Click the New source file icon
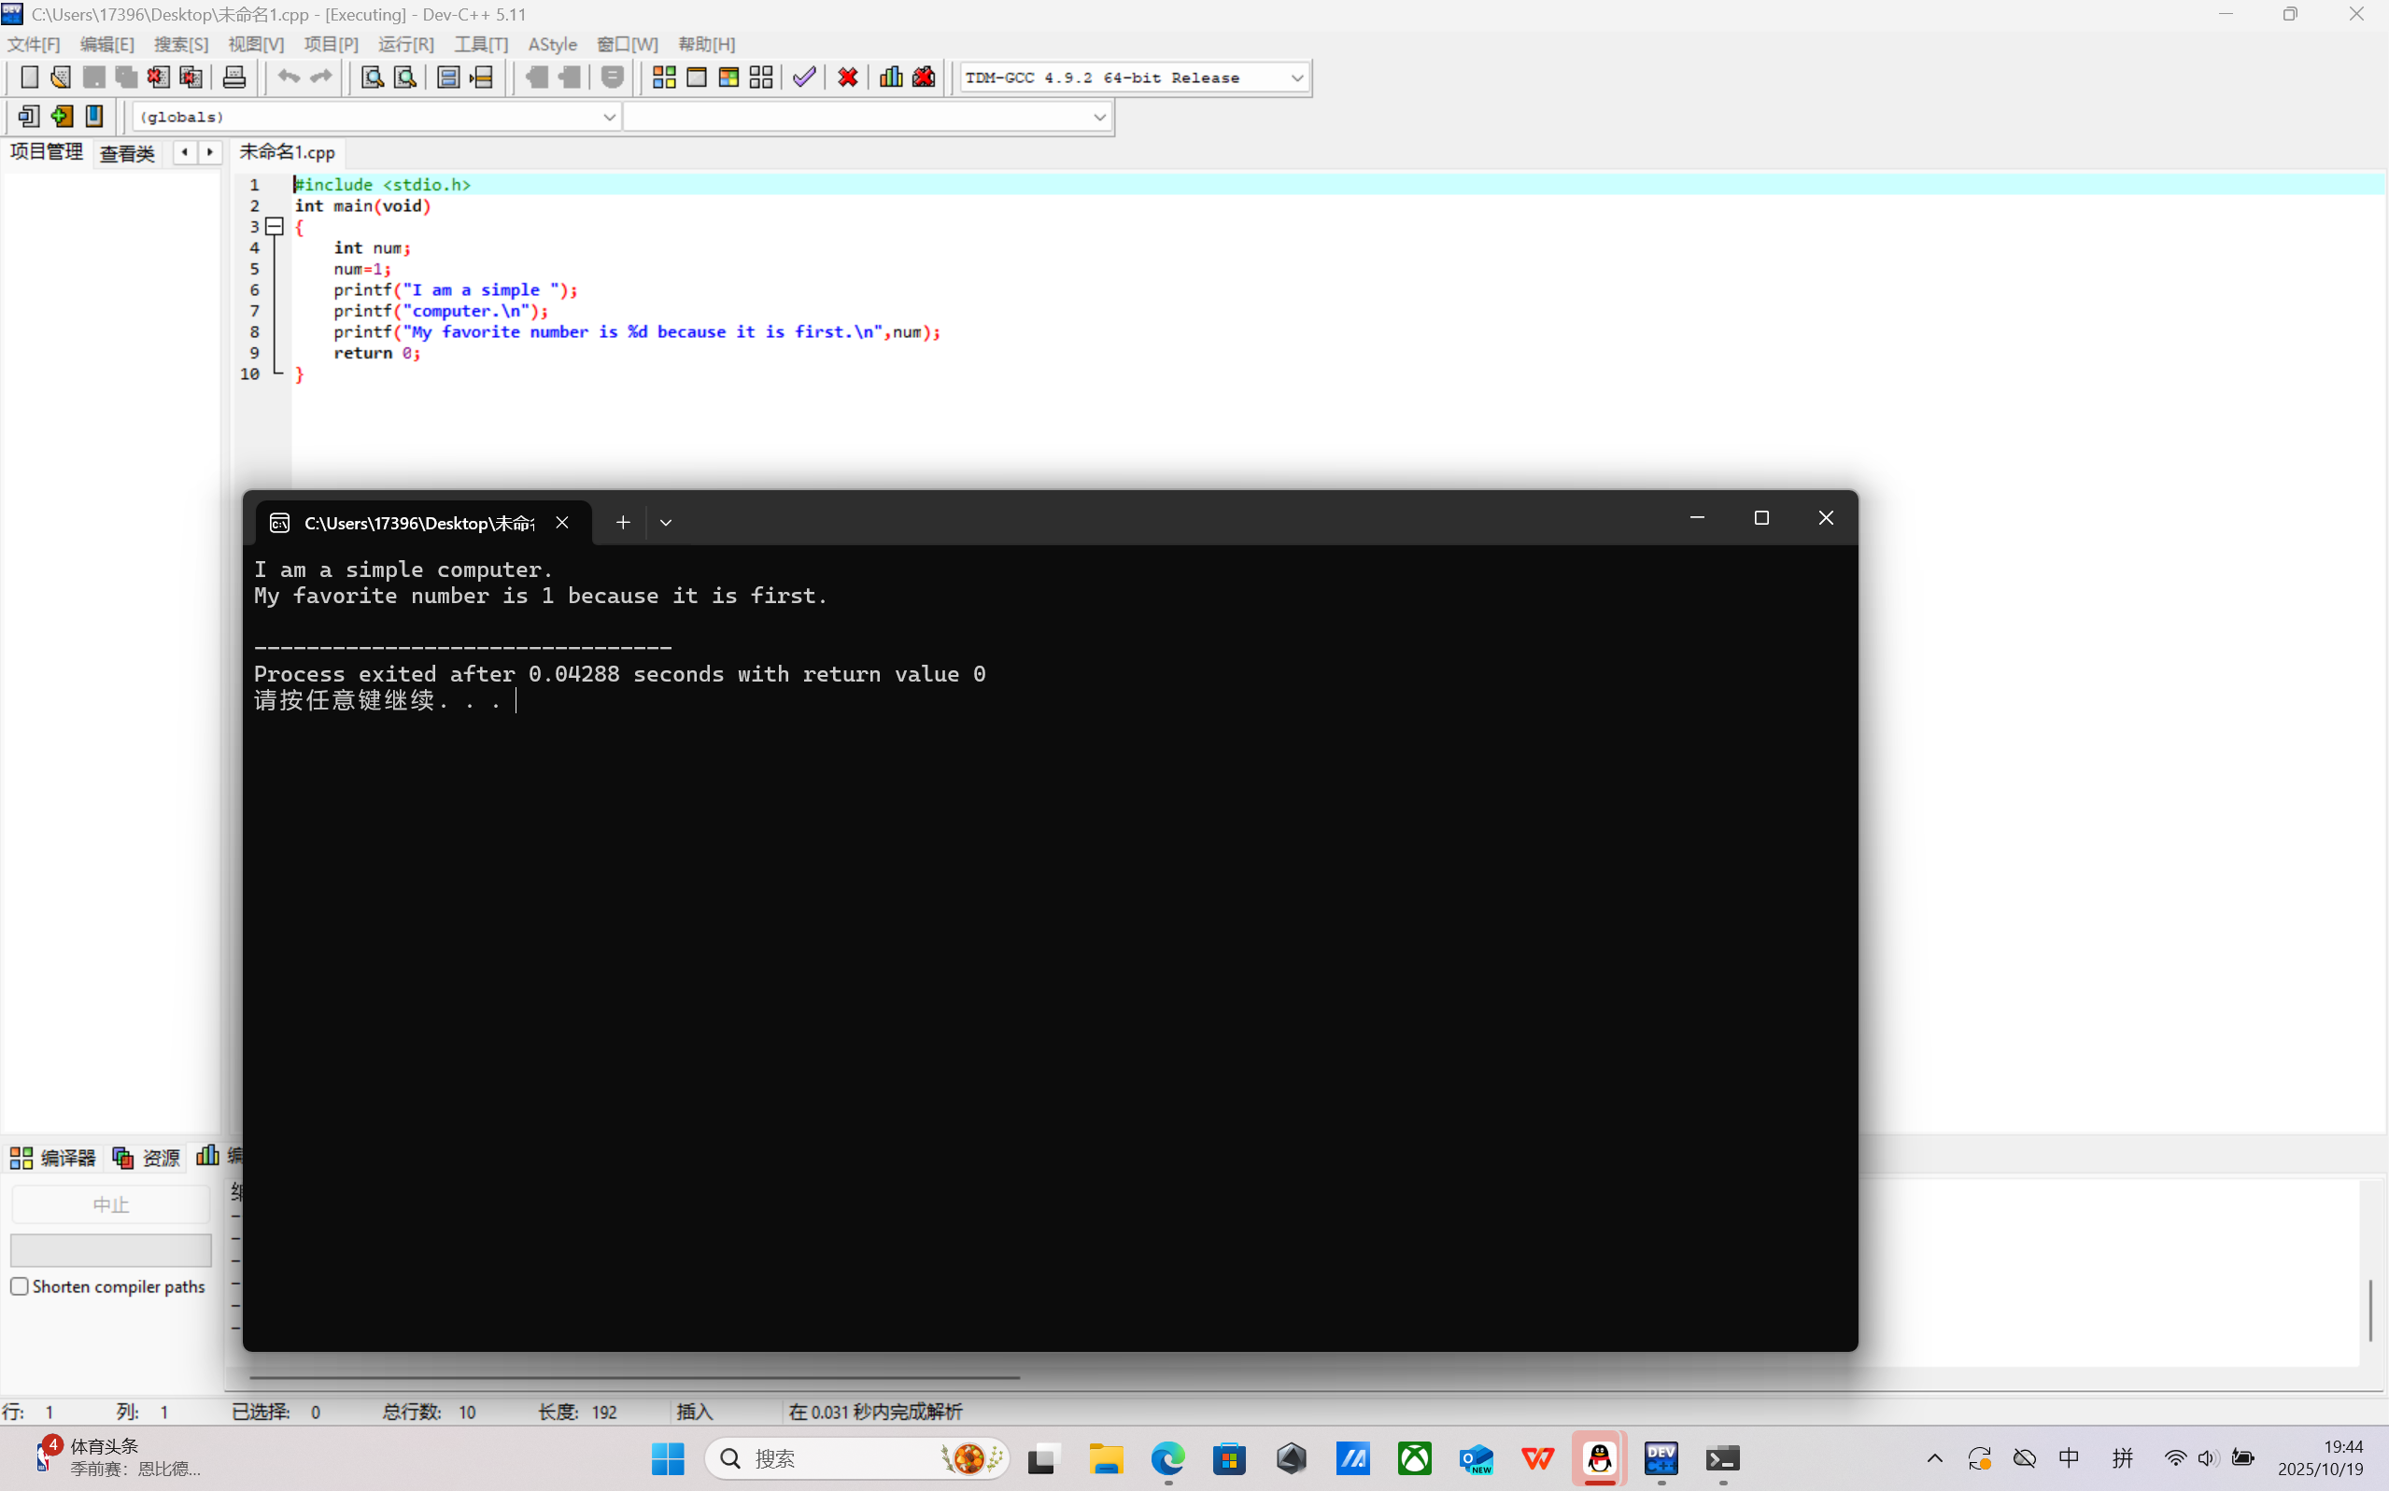The height and width of the screenshot is (1491, 2389). point(29,77)
